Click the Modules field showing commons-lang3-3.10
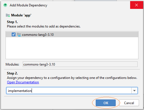Viewport: 144px width, 110px height. [x=80, y=64]
